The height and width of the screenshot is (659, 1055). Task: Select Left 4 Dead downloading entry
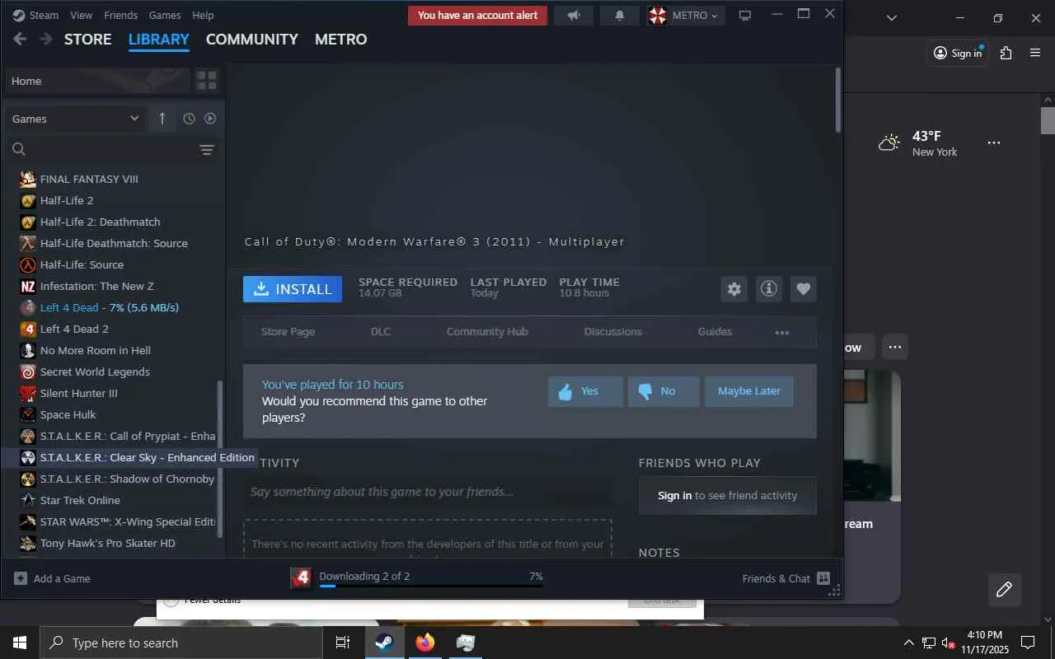[110, 307]
